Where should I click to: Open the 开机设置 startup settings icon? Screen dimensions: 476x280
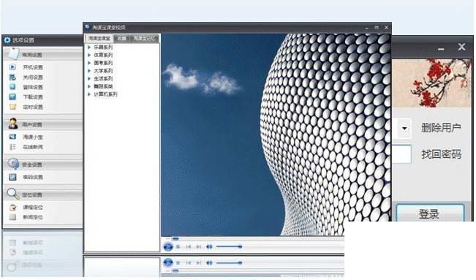(x=12, y=67)
